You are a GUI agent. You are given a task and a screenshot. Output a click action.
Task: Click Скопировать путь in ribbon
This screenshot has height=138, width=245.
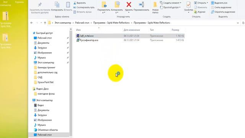pos(84,7)
